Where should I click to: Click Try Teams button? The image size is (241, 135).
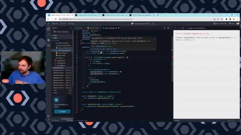coord(63,112)
